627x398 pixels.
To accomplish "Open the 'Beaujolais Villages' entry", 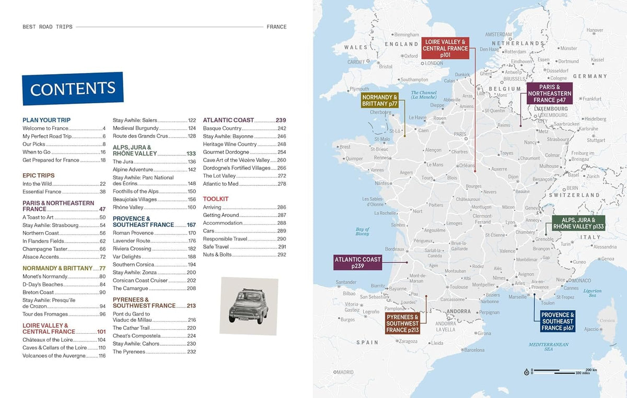I will (x=155, y=199).
